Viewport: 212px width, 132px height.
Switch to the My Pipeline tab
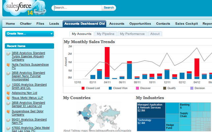(104, 34)
